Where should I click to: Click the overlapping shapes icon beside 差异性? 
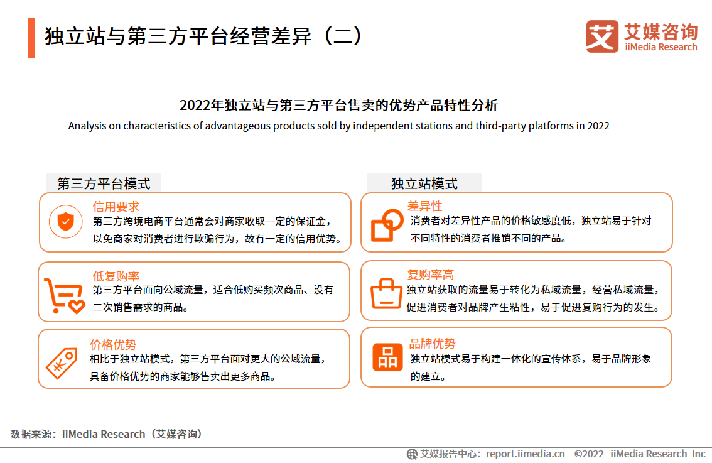click(x=387, y=225)
